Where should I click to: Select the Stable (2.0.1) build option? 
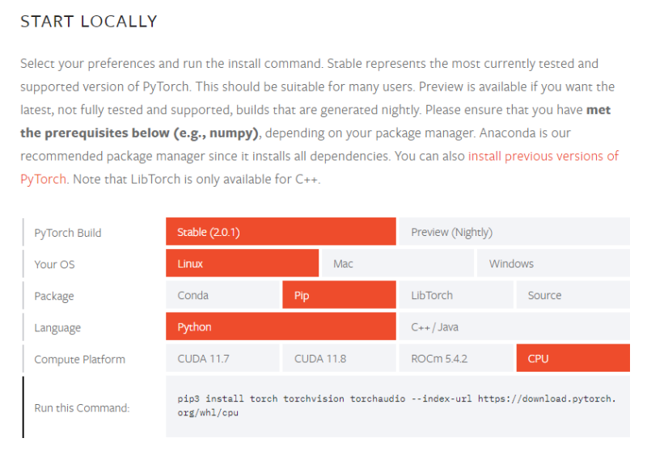pyautogui.click(x=281, y=232)
